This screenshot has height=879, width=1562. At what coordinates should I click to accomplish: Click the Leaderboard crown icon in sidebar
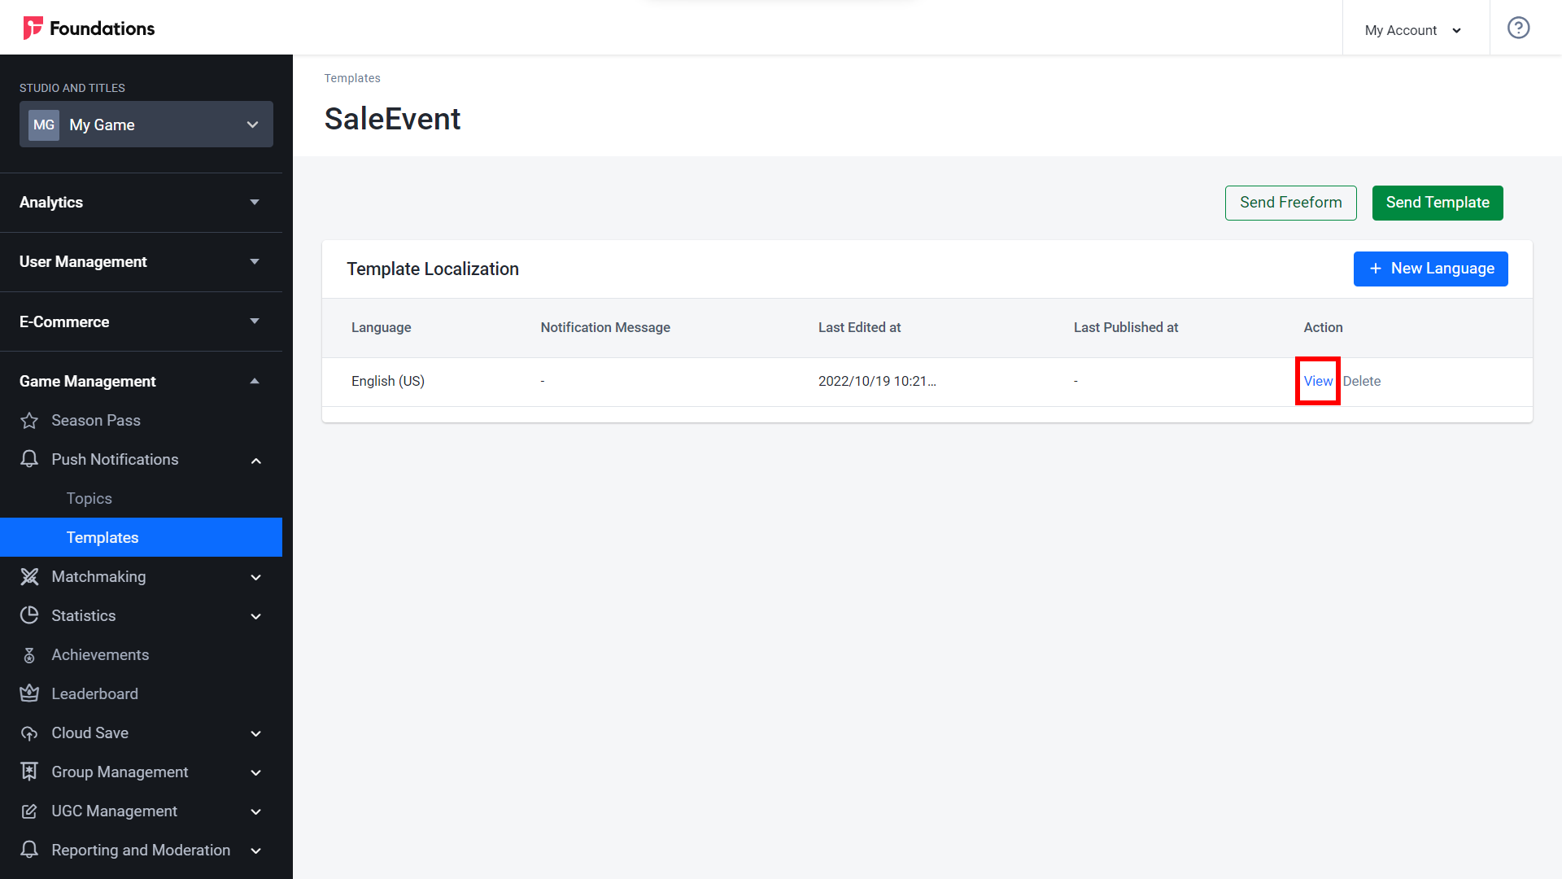29,693
